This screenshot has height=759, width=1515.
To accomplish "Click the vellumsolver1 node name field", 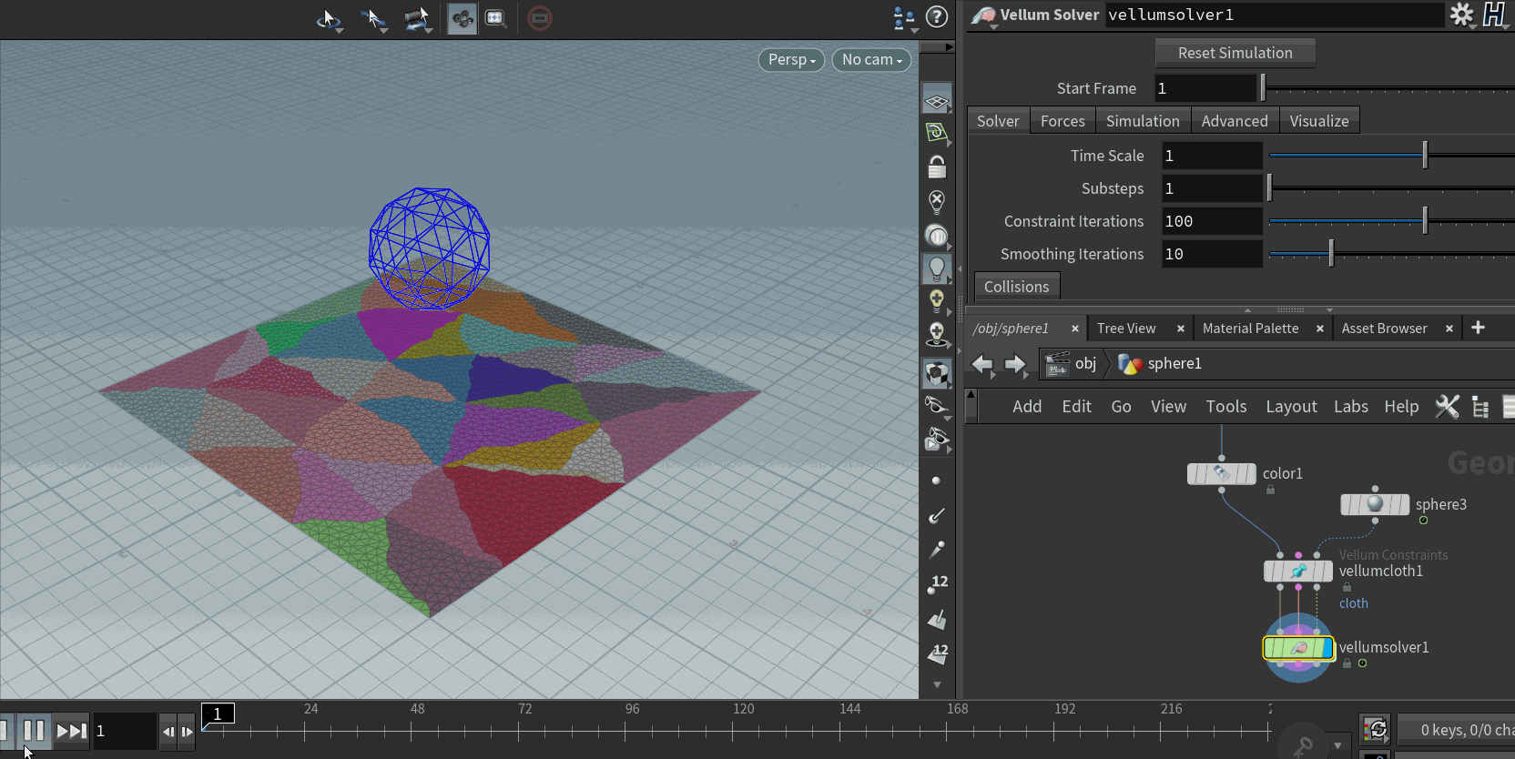I will point(1274,15).
